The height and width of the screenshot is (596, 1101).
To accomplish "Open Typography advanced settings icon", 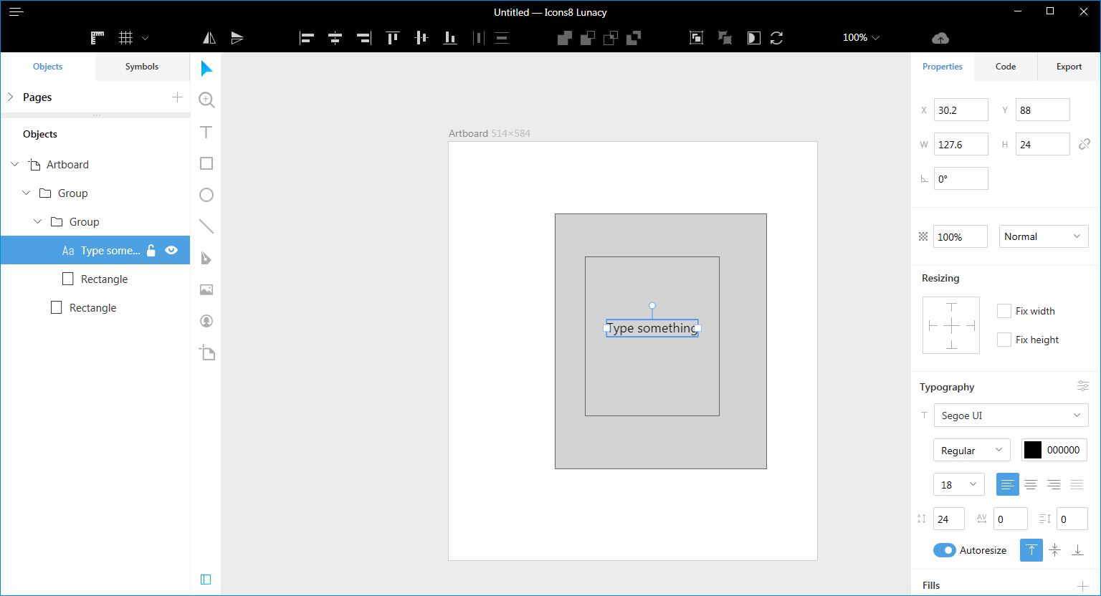I will [x=1082, y=386].
